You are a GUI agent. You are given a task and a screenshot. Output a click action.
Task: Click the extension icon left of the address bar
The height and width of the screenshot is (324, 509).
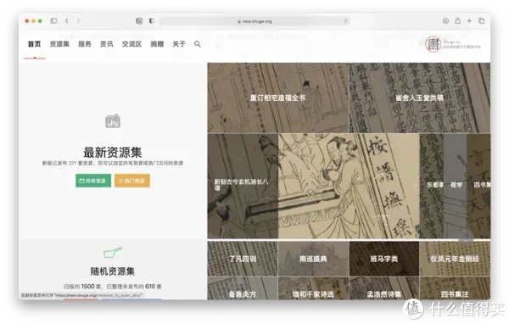tap(139, 21)
